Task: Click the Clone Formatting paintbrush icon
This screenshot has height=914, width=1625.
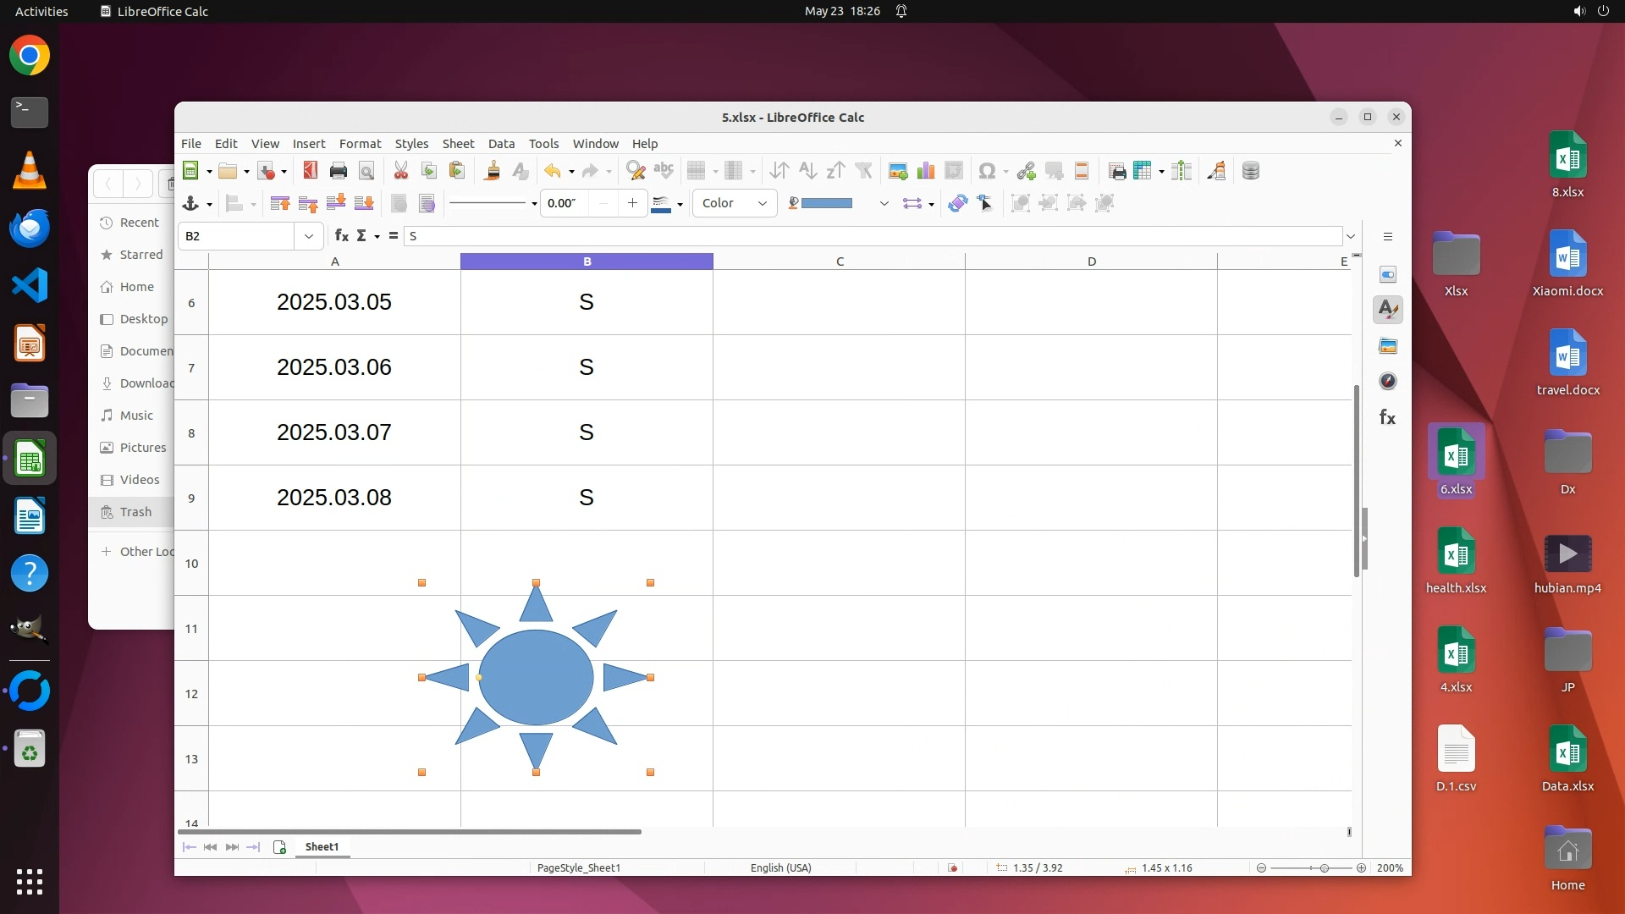Action: tap(492, 171)
